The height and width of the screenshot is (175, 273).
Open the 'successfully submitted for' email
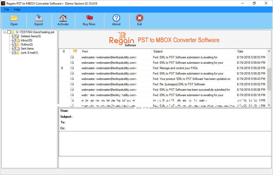pyautogui.click(x=192, y=89)
